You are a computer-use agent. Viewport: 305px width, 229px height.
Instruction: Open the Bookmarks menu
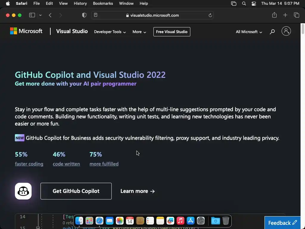click(x=103, y=4)
